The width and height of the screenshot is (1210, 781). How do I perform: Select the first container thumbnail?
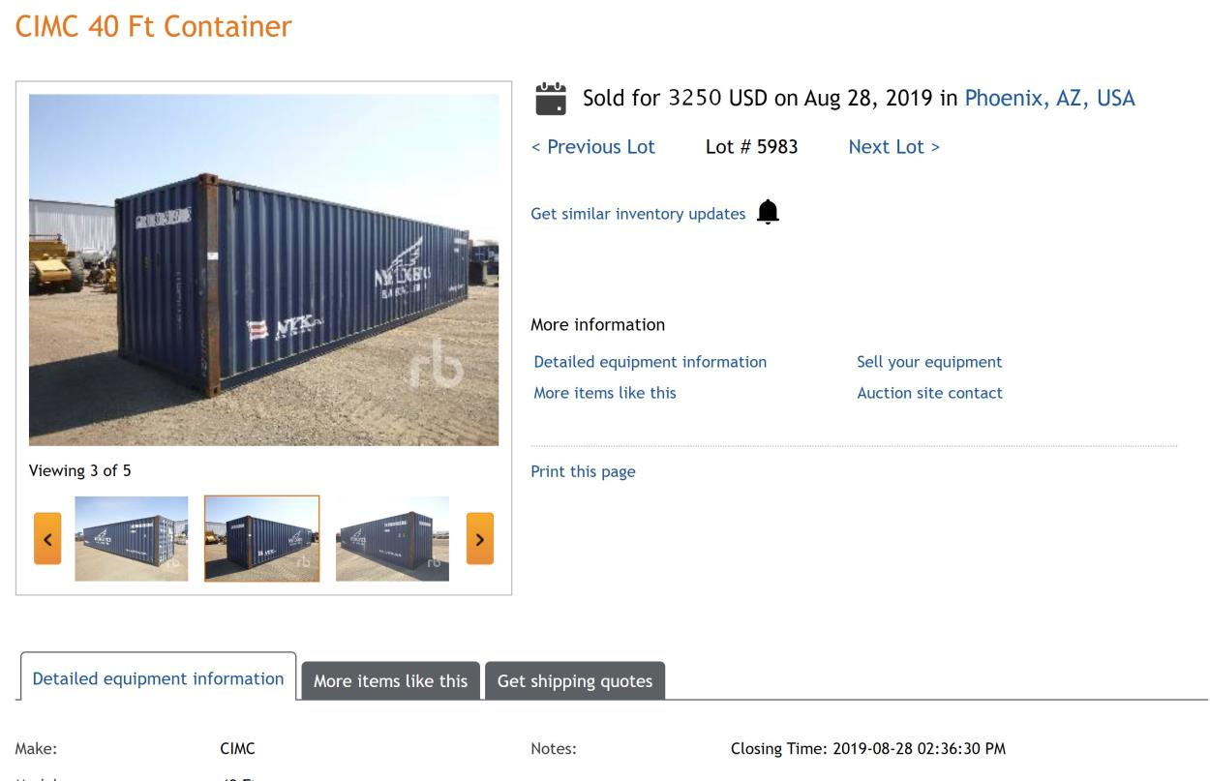click(132, 538)
